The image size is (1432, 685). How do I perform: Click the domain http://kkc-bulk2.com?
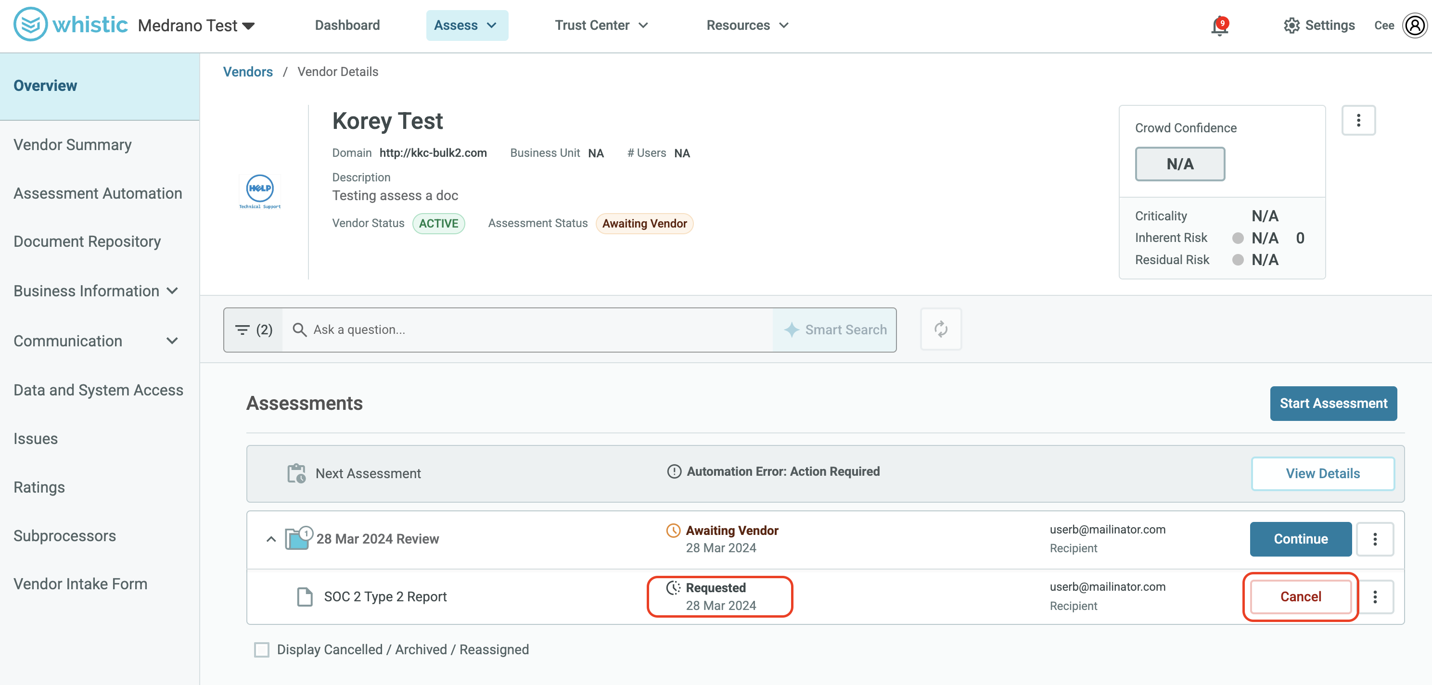pyautogui.click(x=433, y=153)
